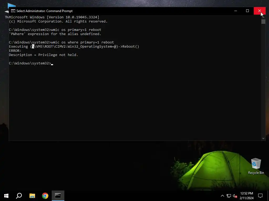The height and width of the screenshot is (201, 269).
Task: Select the Recycle Bin desktop icon
Action: coord(256,166)
